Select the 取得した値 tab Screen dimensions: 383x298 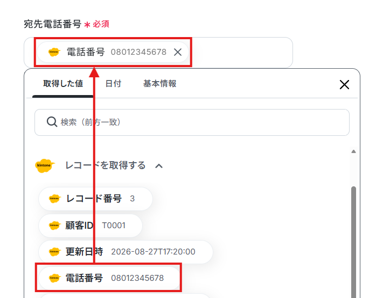tap(63, 84)
